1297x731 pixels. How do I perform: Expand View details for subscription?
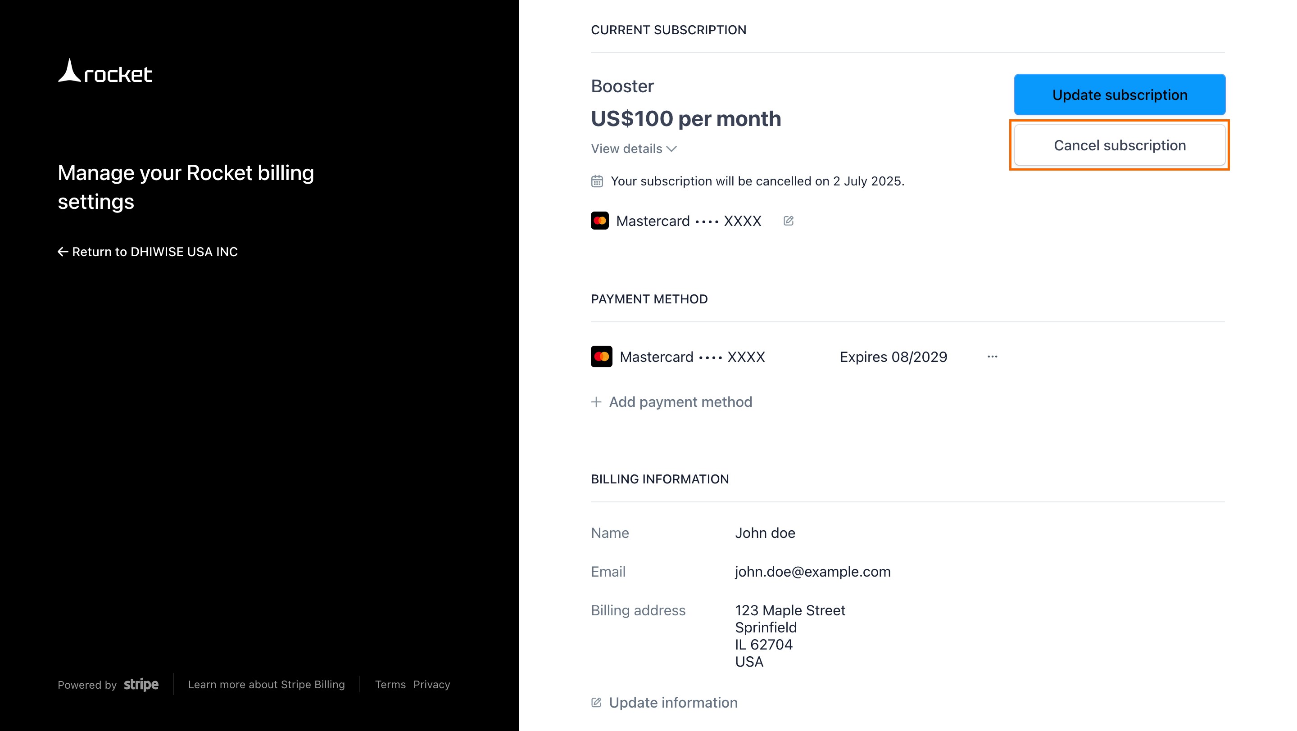click(627, 149)
